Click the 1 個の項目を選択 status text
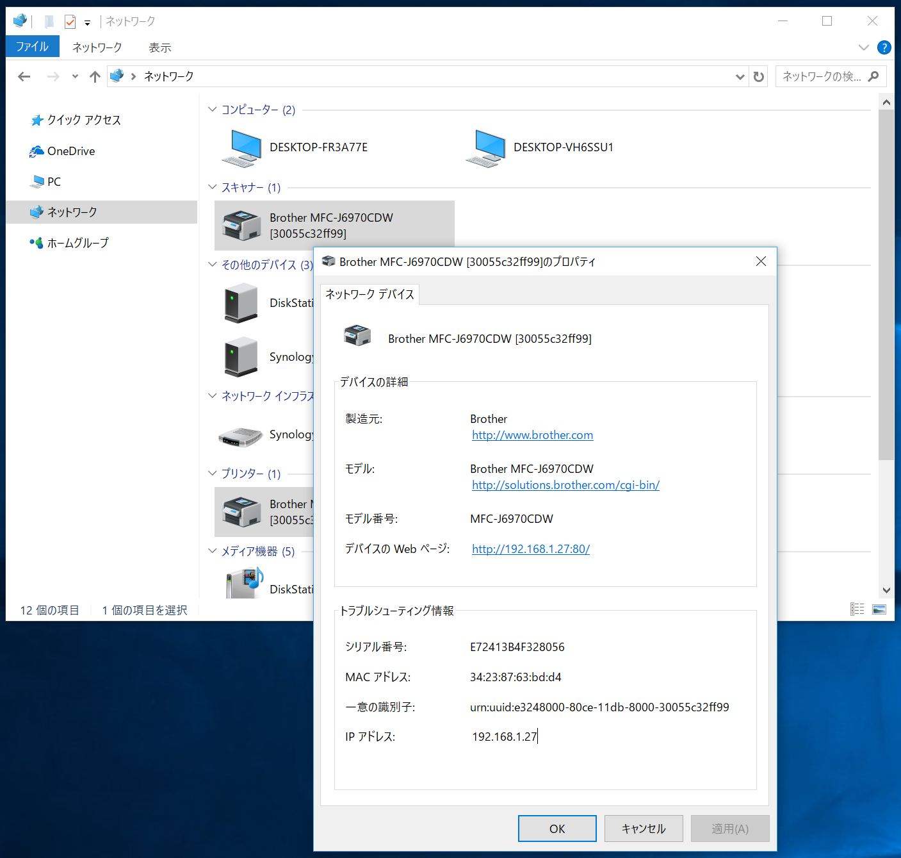 [145, 610]
